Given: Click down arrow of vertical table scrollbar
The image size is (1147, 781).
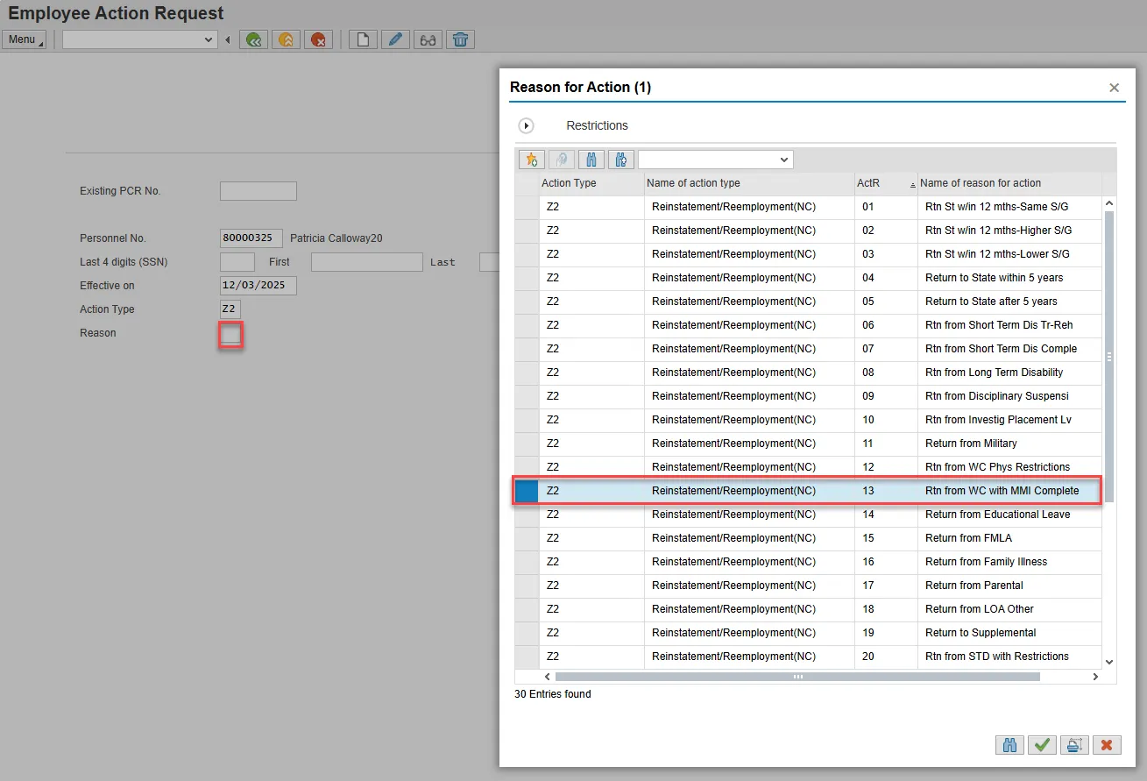Looking at the screenshot, I should coord(1109,663).
